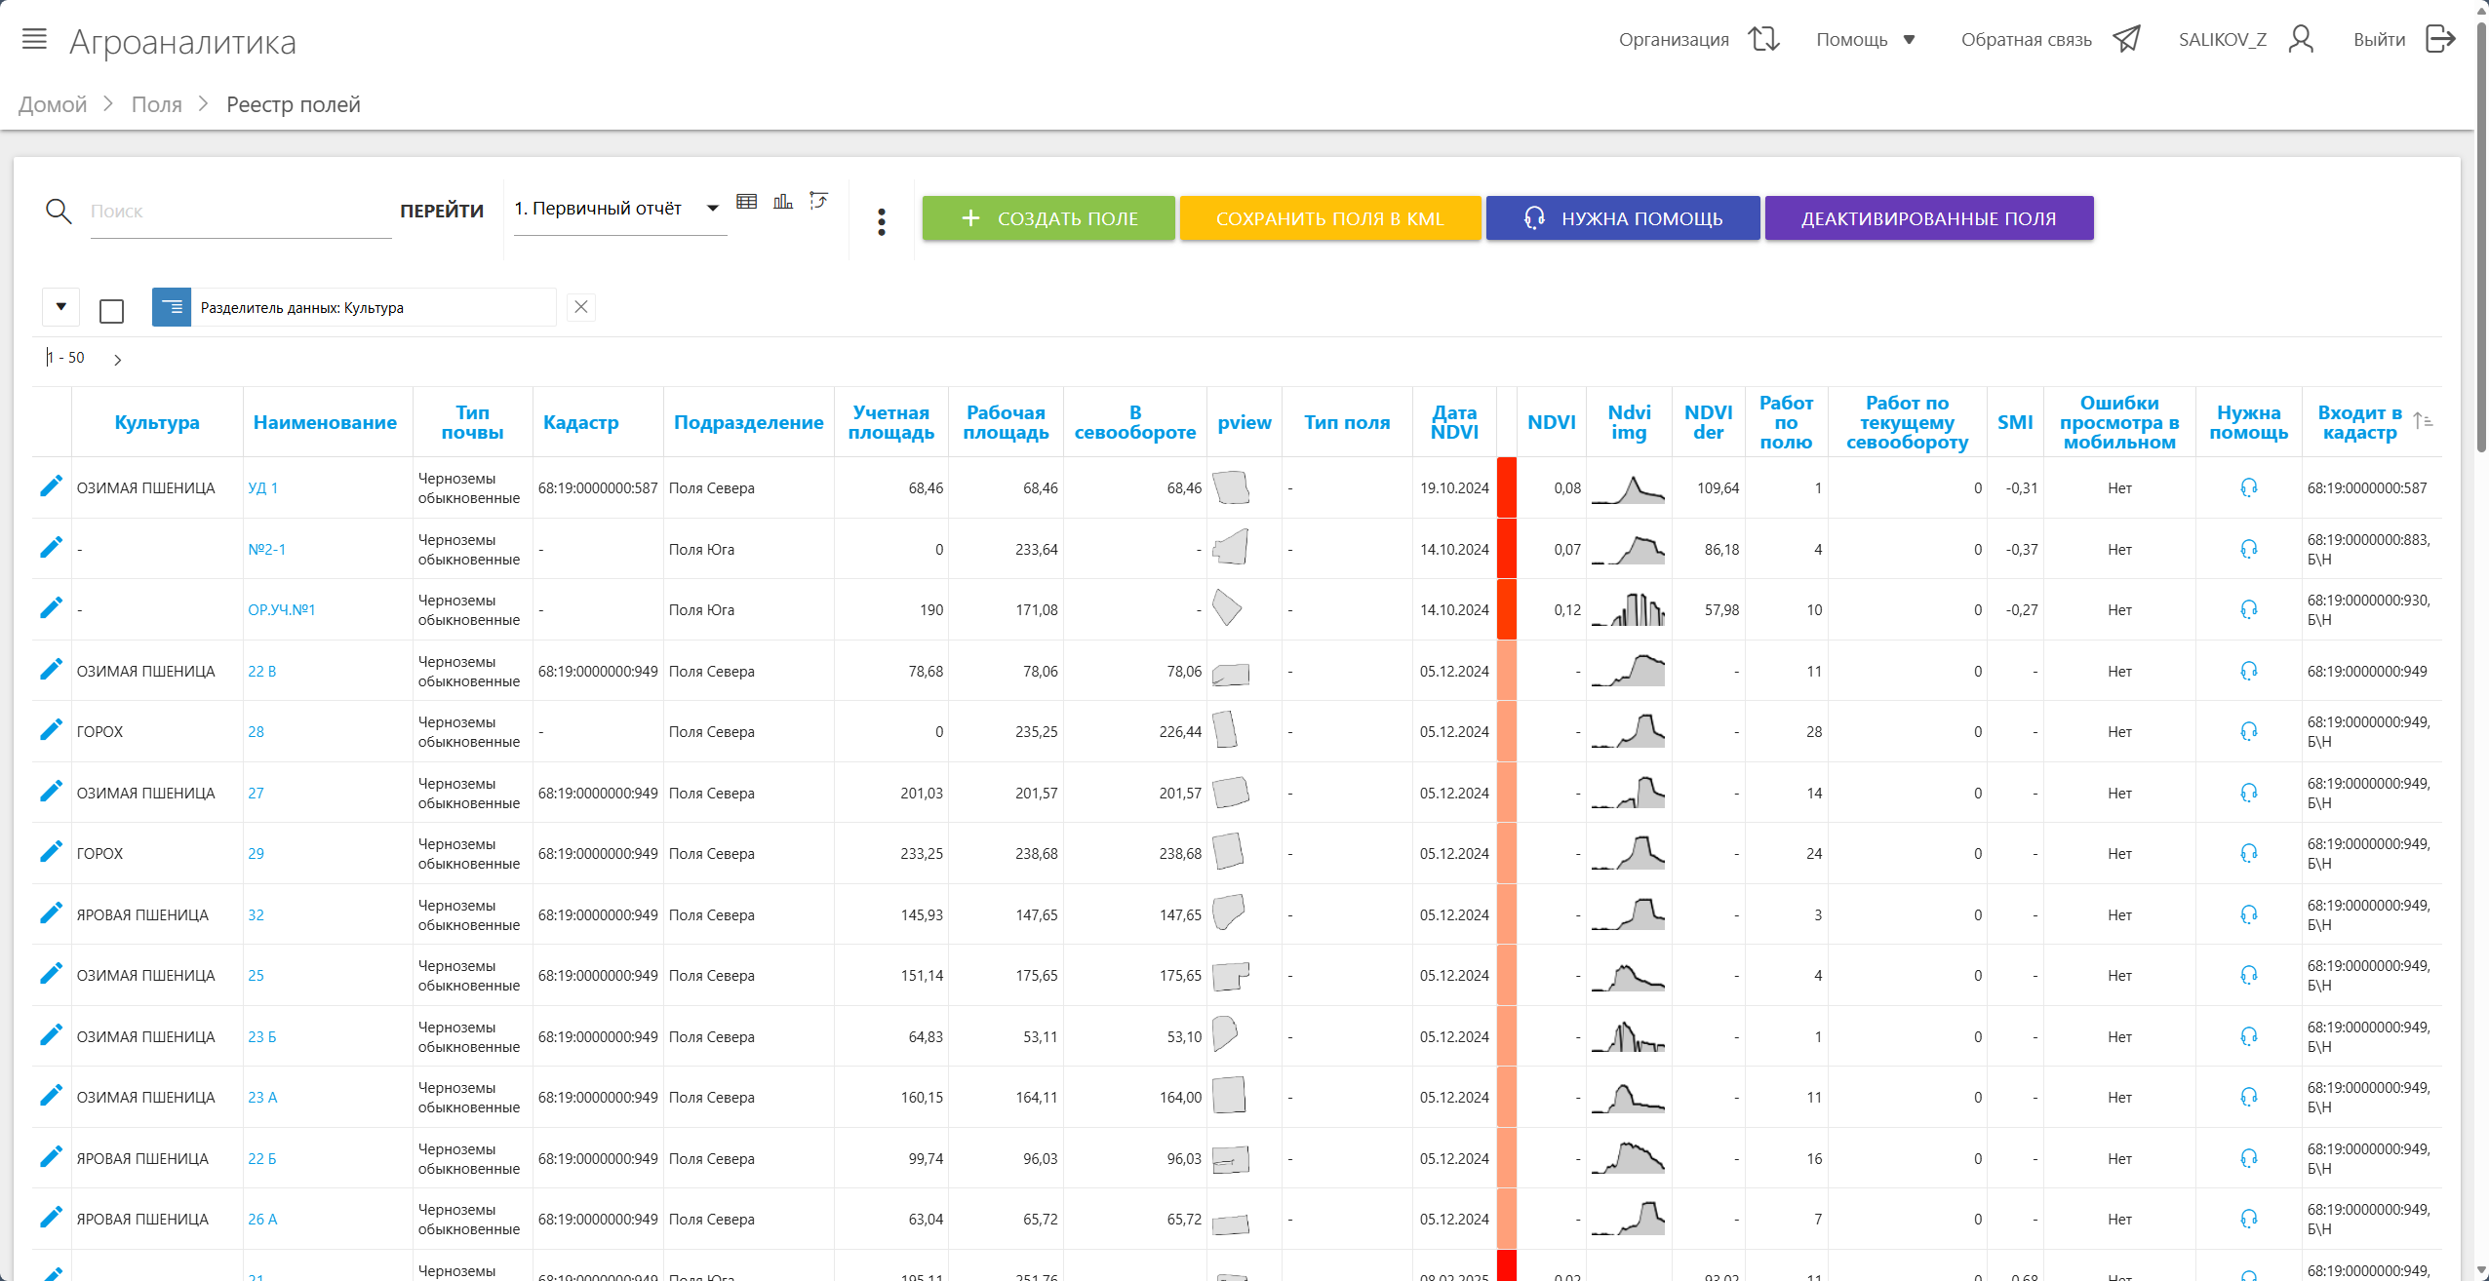Open the three-dot actions menu
Image resolution: width=2489 pixels, height=1281 pixels.
click(881, 221)
